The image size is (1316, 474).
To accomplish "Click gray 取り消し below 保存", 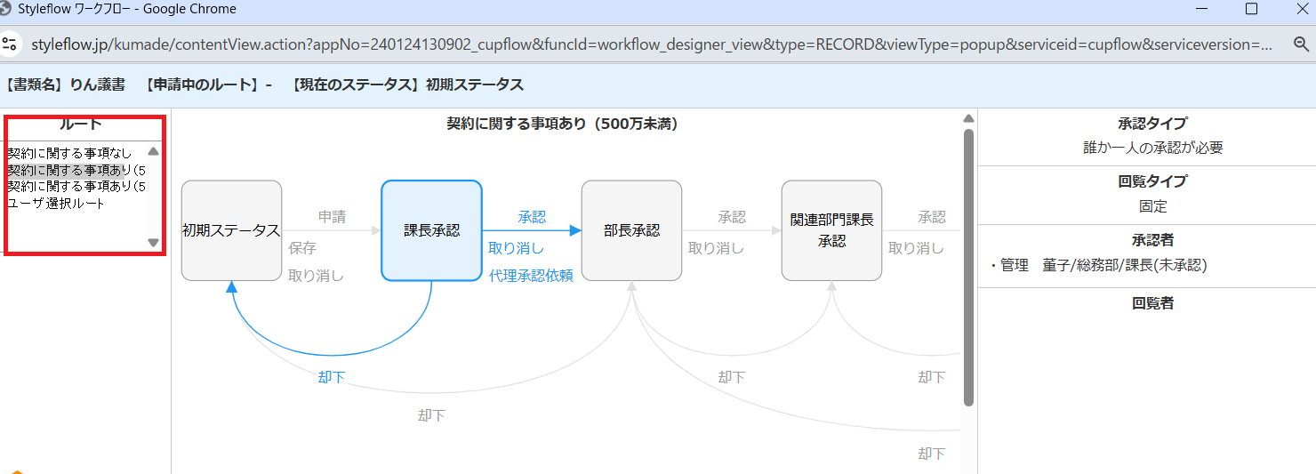I will coord(316,276).
